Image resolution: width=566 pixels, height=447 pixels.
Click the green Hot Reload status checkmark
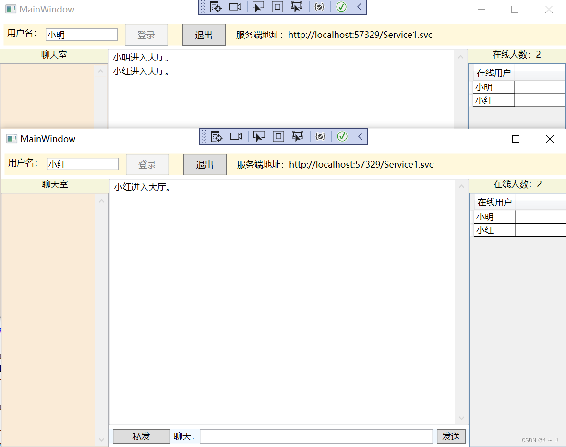(342, 7)
